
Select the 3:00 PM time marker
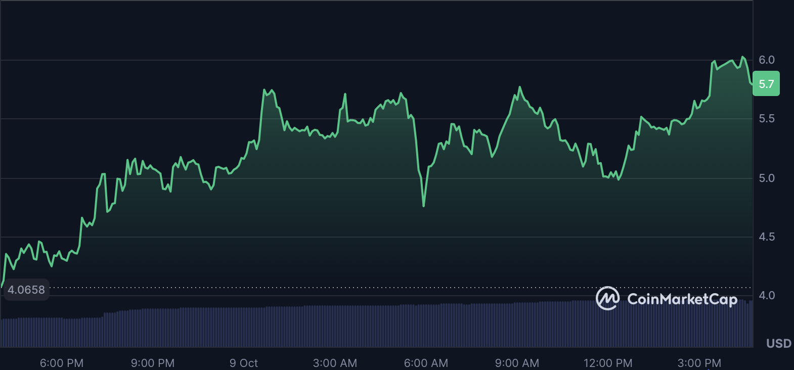[x=699, y=363]
